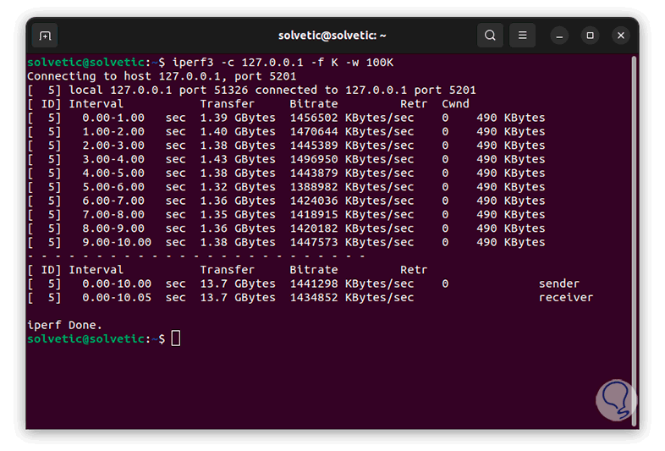Click the second Transfer header in summary

pos(228,270)
